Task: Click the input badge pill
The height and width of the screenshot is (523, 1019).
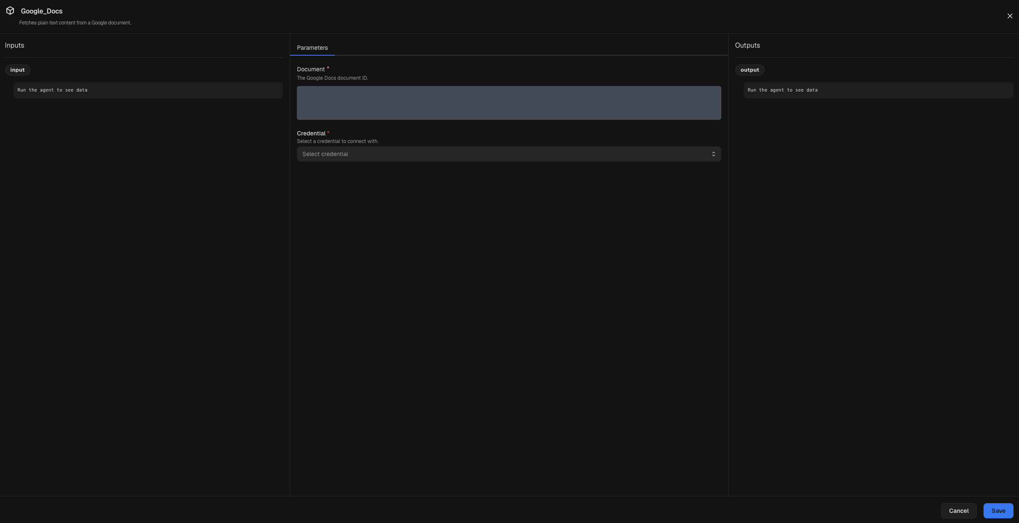Action: pos(17,70)
